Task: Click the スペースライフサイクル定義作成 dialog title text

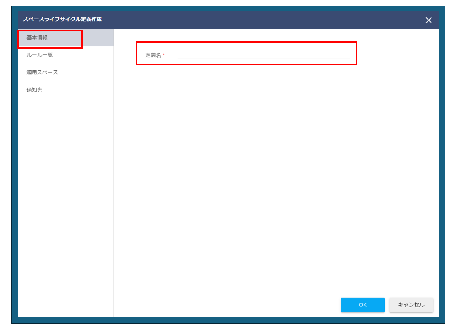Action: tap(62, 19)
